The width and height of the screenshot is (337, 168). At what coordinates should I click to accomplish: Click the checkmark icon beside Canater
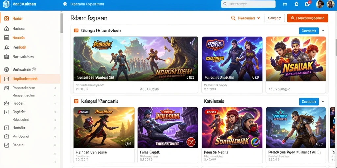[x=7, y=145]
